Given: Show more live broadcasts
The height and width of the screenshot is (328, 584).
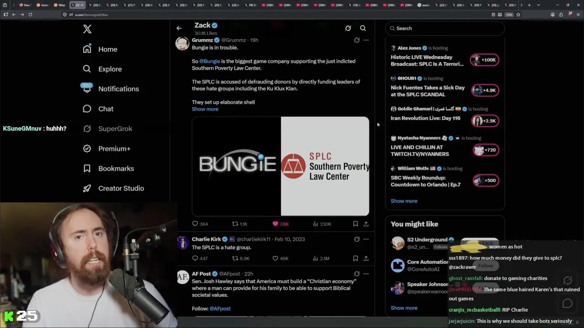Looking at the screenshot, I should [x=404, y=201].
